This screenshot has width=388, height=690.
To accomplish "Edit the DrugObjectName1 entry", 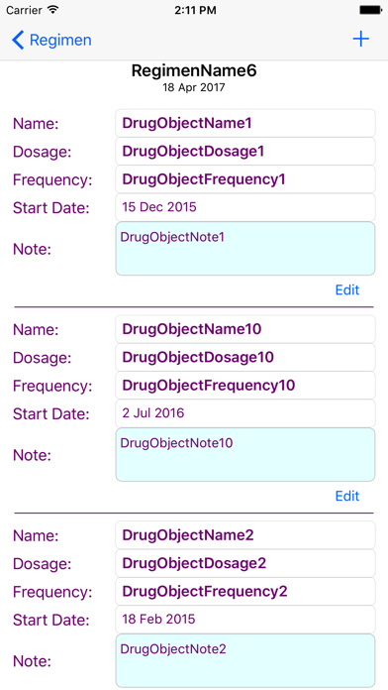I will pos(347,290).
